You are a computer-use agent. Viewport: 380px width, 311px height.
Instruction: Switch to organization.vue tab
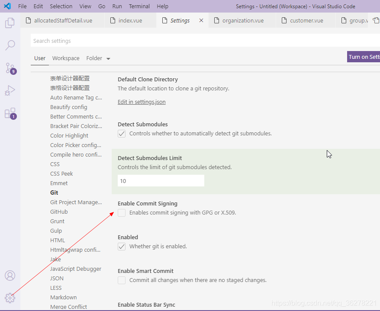[242, 21]
